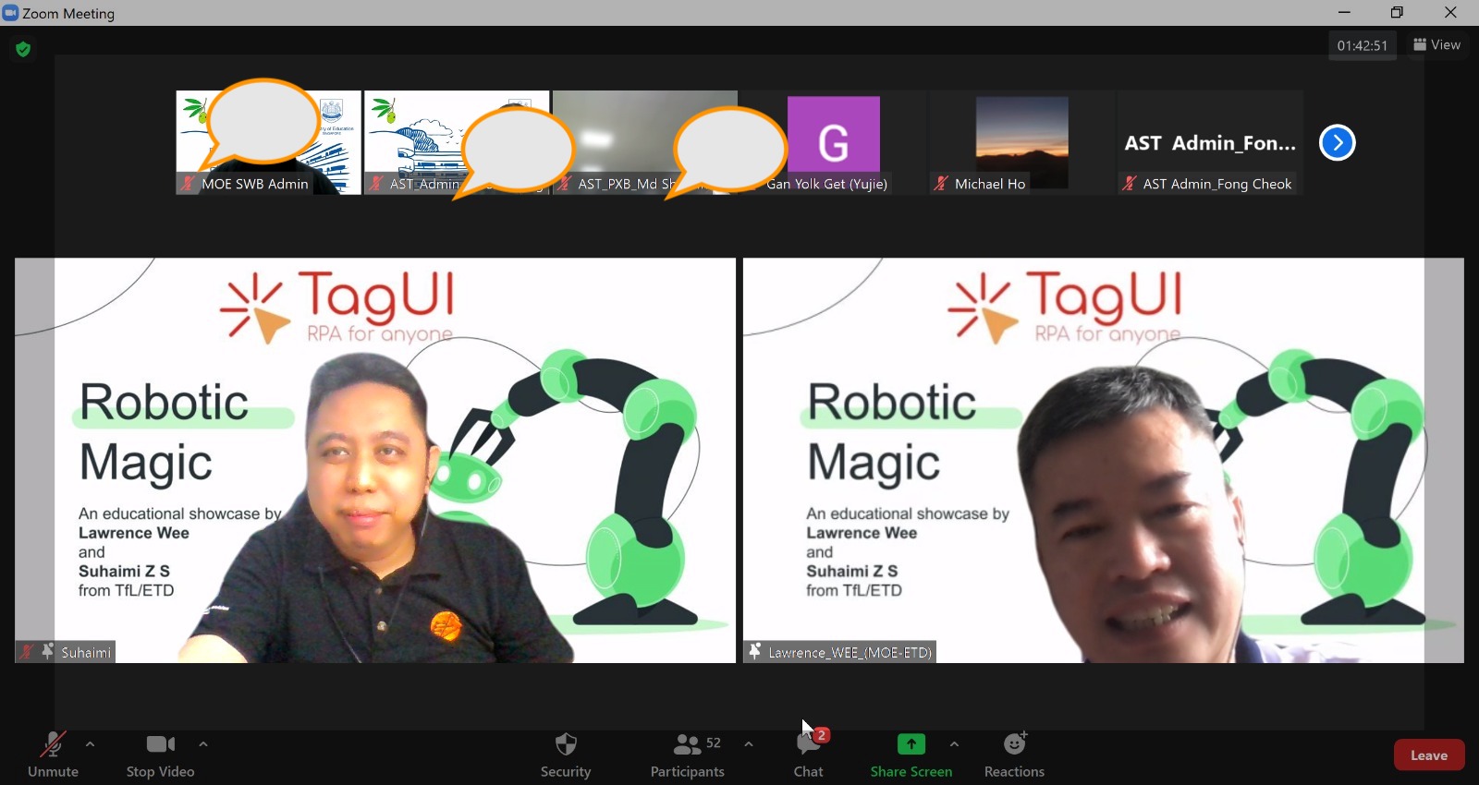This screenshot has height=785, width=1479.
Task: Open the View layout menu
Action: click(x=1437, y=44)
